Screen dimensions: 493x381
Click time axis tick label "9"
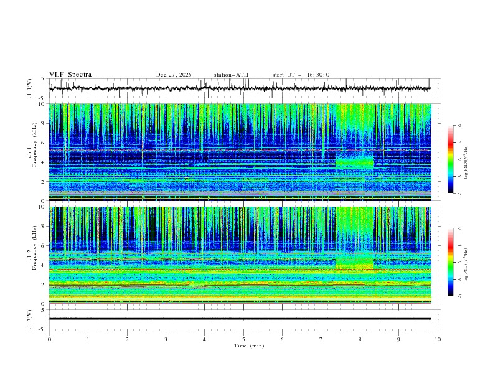point(398,339)
